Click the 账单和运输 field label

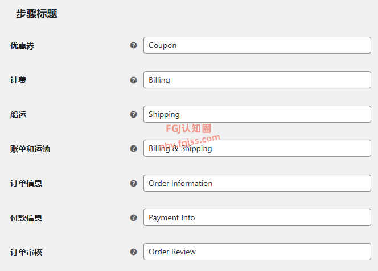tap(30, 149)
